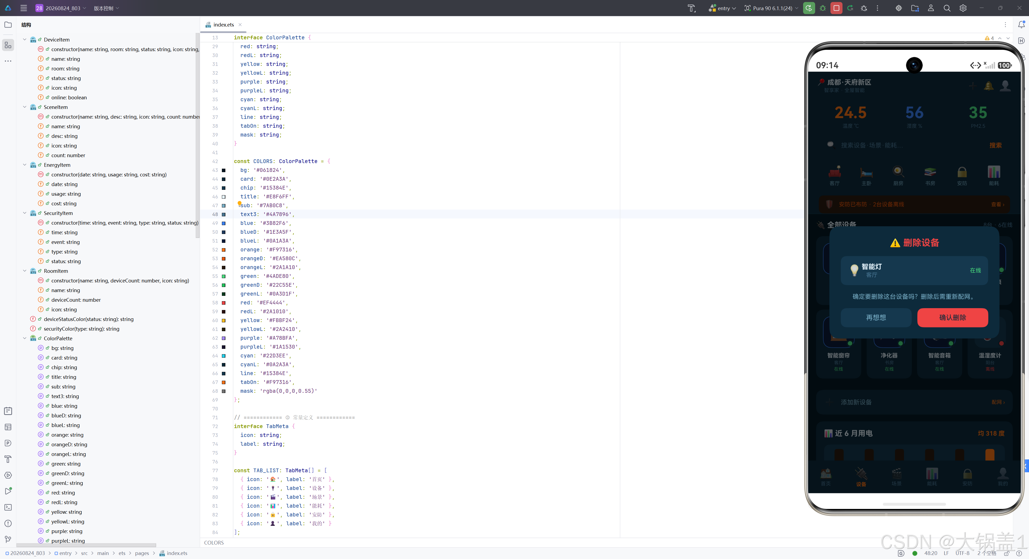Collapse the SceneItem tree node
Screen dimensions: 1029x559
[25, 107]
